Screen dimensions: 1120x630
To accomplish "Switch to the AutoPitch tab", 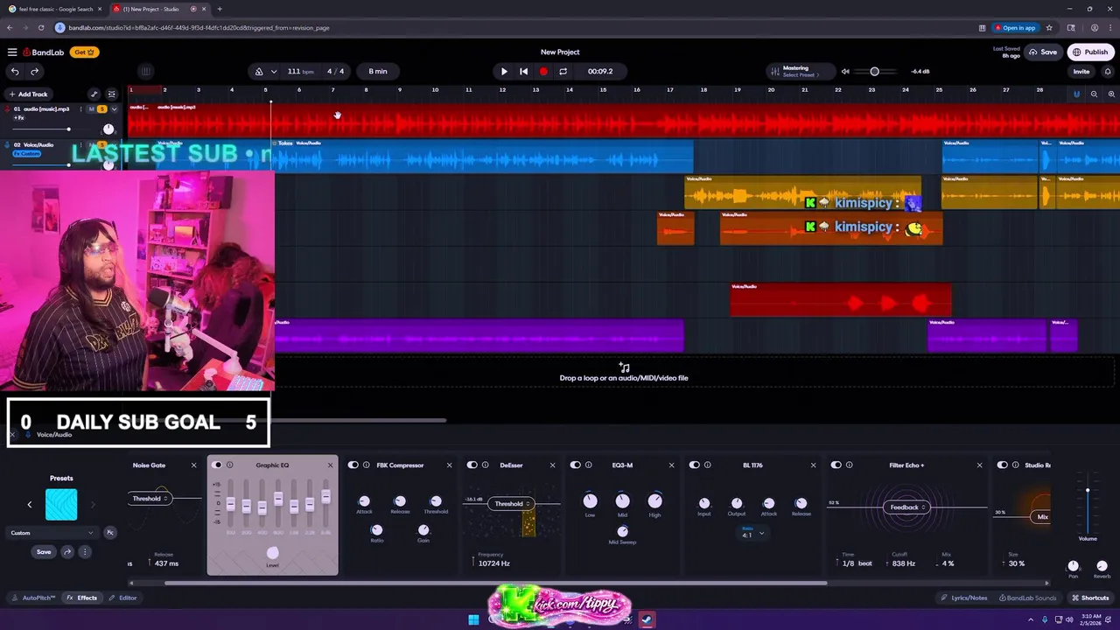I will (x=34, y=598).
